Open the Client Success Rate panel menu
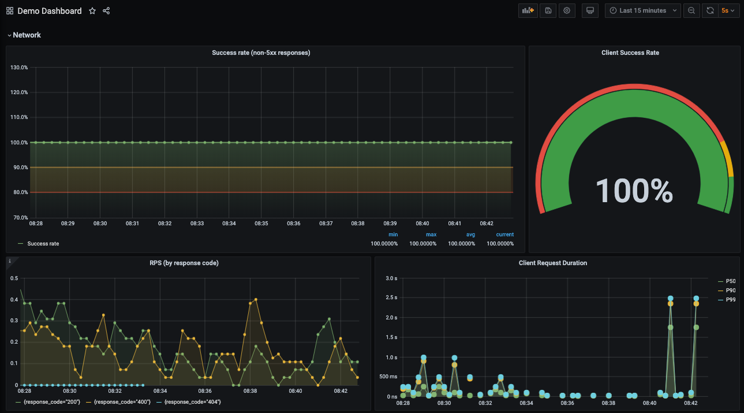The height and width of the screenshot is (413, 744). (x=630, y=53)
